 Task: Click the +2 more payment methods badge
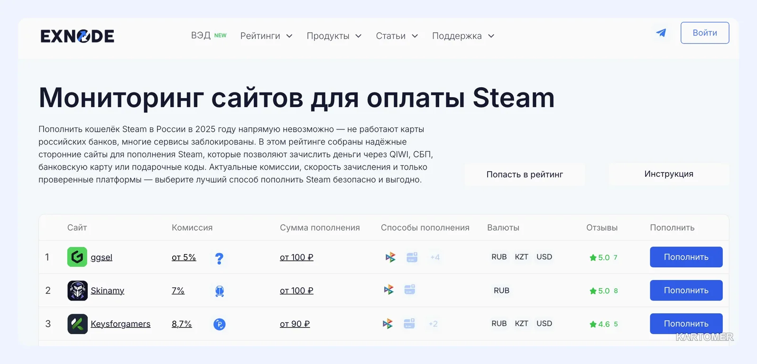(433, 324)
